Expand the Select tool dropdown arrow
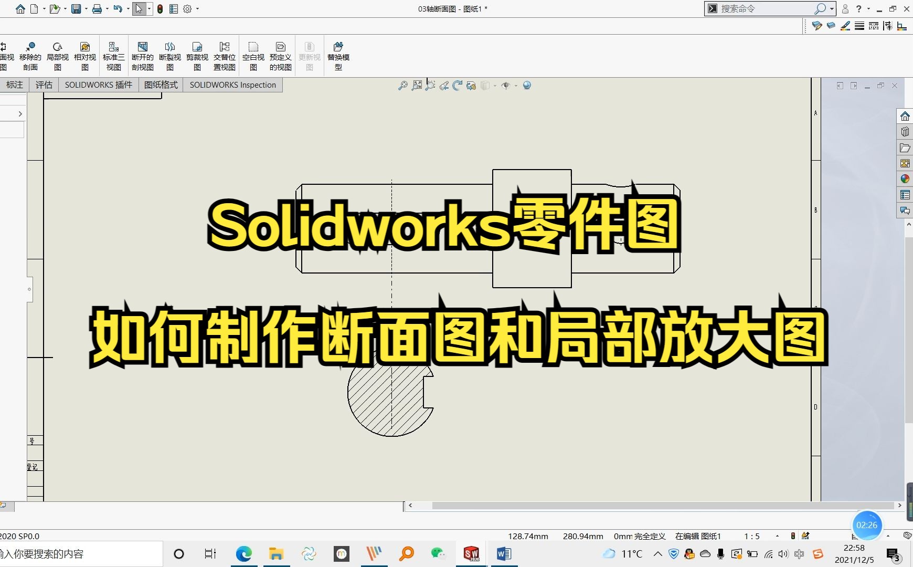The width and height of the screenshot is (913, 567). [x=149, y=9]
